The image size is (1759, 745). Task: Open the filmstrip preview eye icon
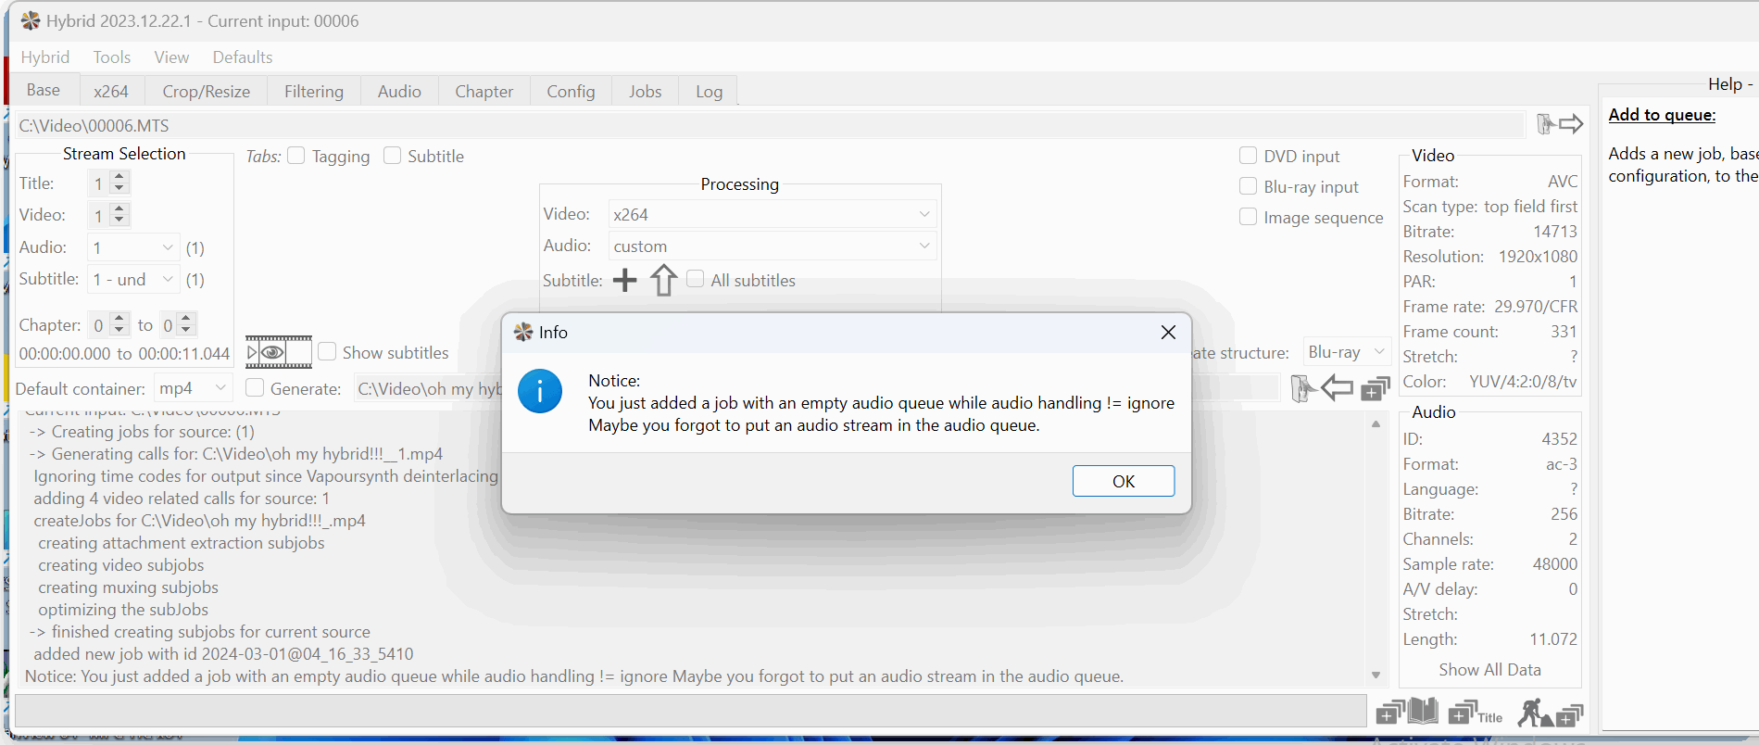coord(278,352)
